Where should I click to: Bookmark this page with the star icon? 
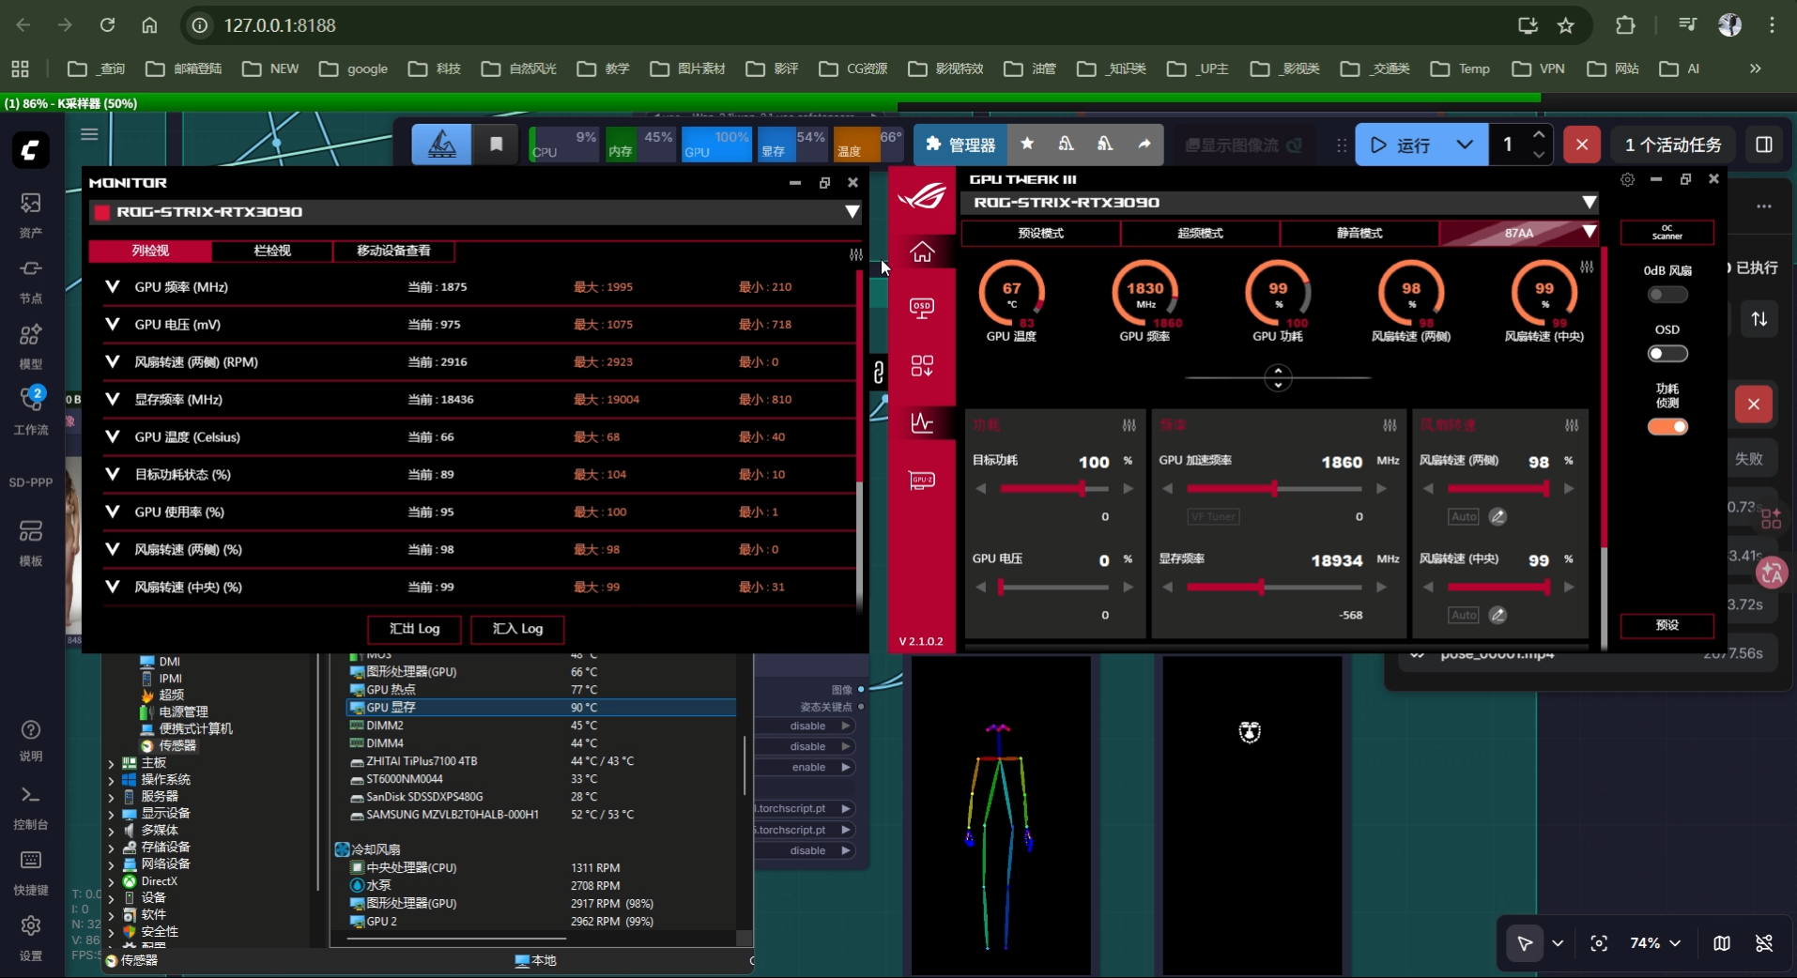[1566, 25]
